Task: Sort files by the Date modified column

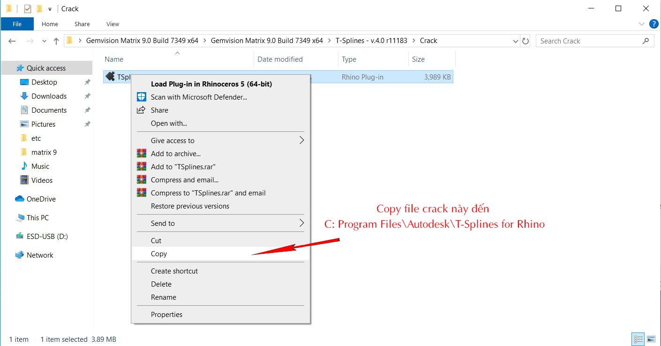Action: [x=280, y=59]
